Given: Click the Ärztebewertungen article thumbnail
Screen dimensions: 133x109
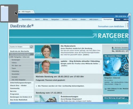Looking at the screenshot, I should pos(47,99).
